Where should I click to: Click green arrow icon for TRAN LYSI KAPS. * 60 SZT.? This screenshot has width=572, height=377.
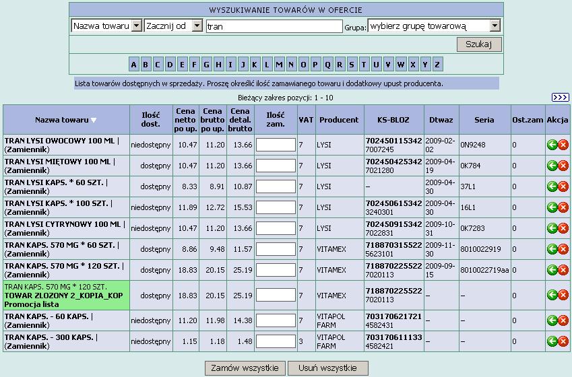pos(552,186)
